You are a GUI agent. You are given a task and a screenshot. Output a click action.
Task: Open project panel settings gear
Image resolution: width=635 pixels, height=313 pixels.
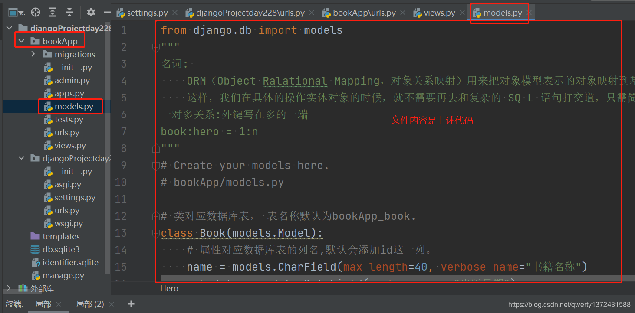coord(91,12)
